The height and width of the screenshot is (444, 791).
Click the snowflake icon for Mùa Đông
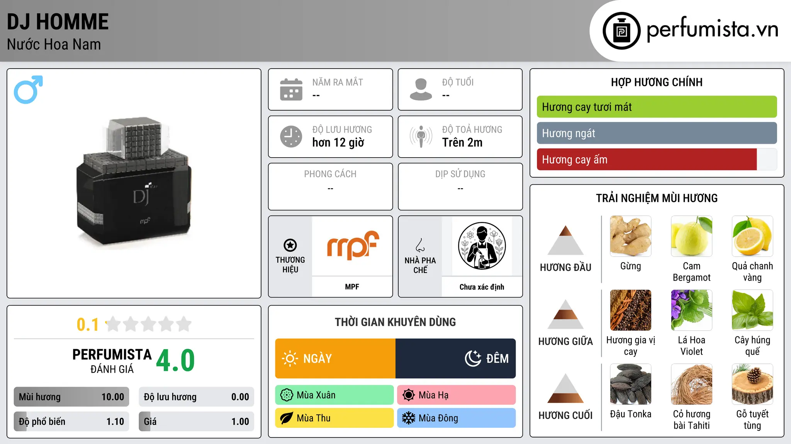(x=409, y=418)
